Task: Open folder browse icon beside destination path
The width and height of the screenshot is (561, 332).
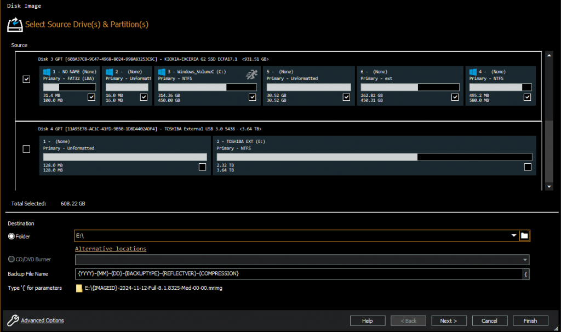Action: tap(524, 236)
